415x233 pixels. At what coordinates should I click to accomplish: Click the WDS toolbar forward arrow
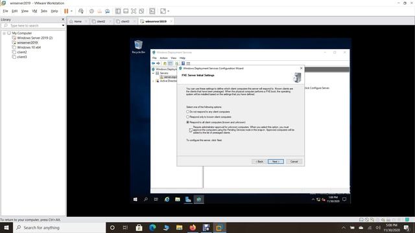158,63
